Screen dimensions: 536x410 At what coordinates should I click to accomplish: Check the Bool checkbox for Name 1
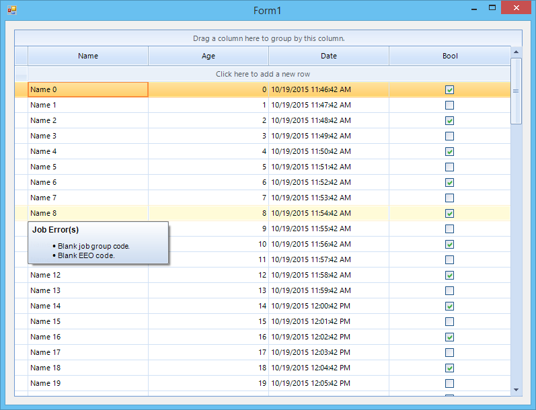click(449, 106)
